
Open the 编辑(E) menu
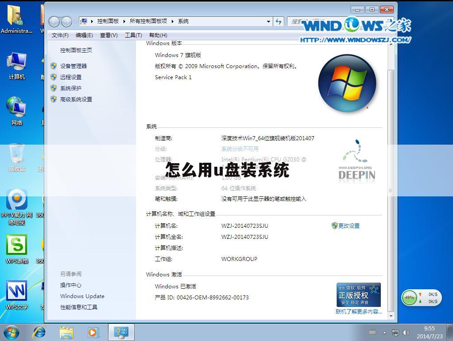tap(84, 35)
